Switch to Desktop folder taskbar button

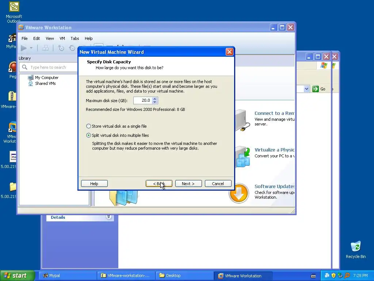click(x=185, y=276)
